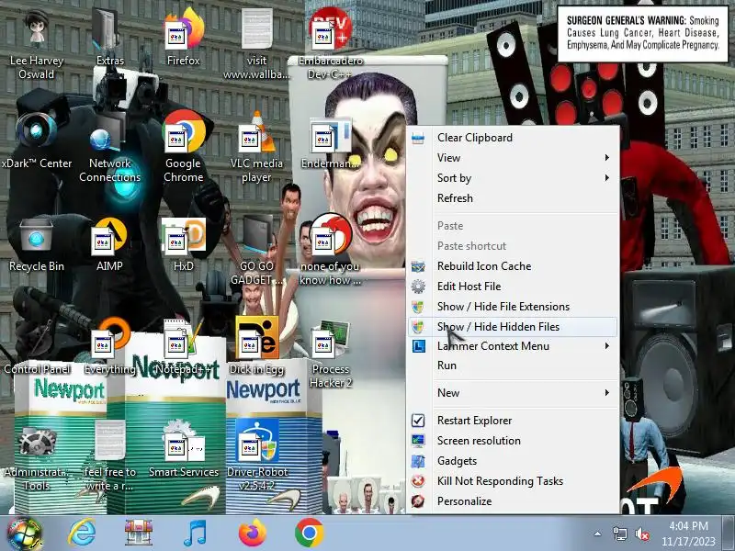Open the Lee Harvey Oswald desktop icon
The width and height of the screenshot is (735, 551).
tap(37, 45)
